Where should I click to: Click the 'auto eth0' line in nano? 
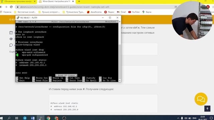tap(21, 73)
